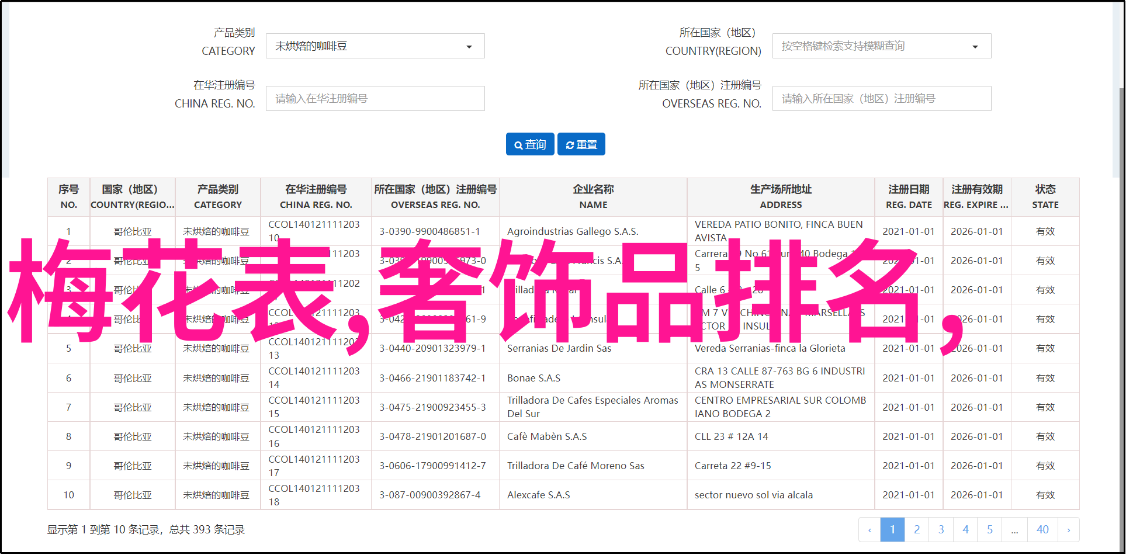This screenshot has width=1126, height=555.
Task: Select China reg number ending 1203 18
Action: [314, 495]
